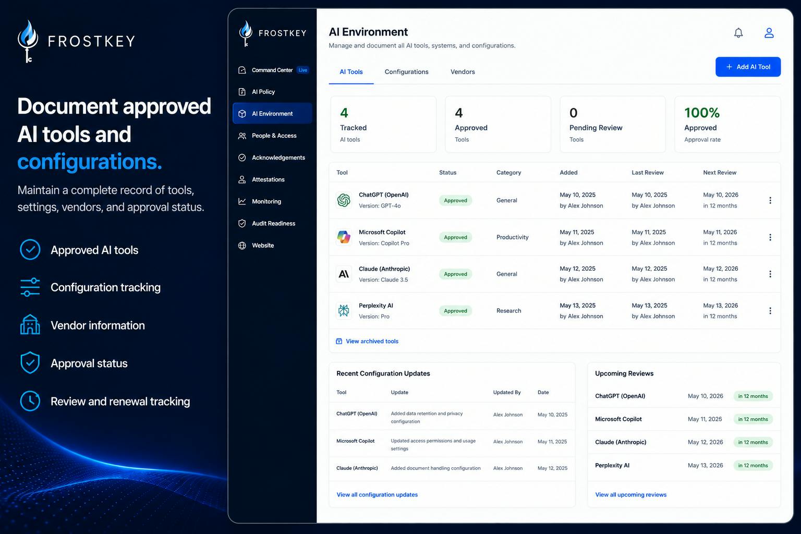Click the Review and renewal clock icon
This screenshot has width=801, height=534.
coord(30,401)
